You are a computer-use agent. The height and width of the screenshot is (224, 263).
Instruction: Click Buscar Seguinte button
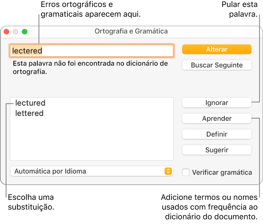[217, 65]
